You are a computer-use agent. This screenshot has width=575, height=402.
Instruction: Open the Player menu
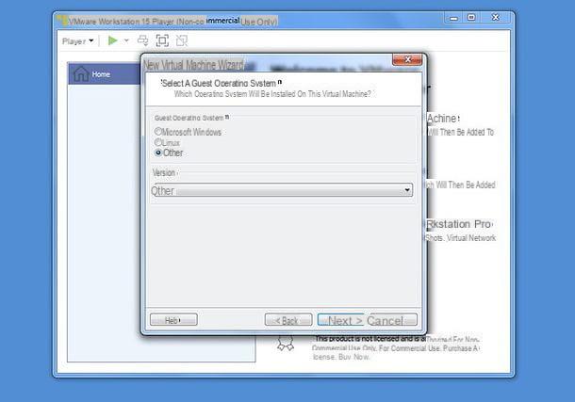tap(77, 41)
